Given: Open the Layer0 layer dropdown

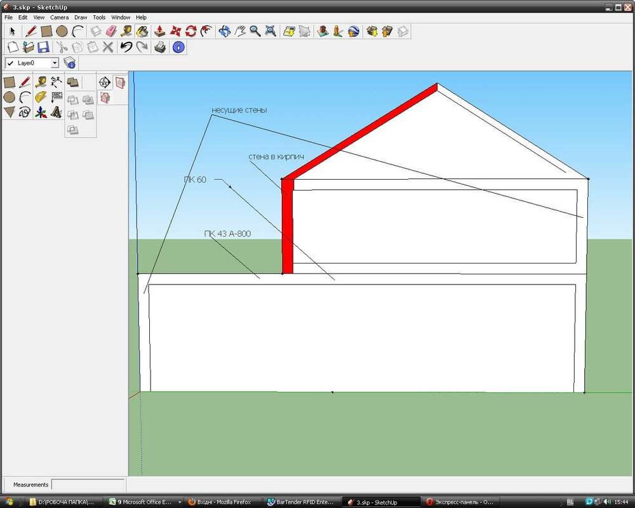Looking at the screenshot, I should tap(55, 63).
